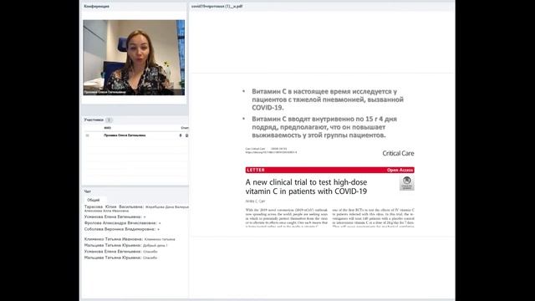Viewport: 535px width, 301px height.
Task: Click the presenter name caption on the video
Action: pyautogui.click(x=105, y=92)
